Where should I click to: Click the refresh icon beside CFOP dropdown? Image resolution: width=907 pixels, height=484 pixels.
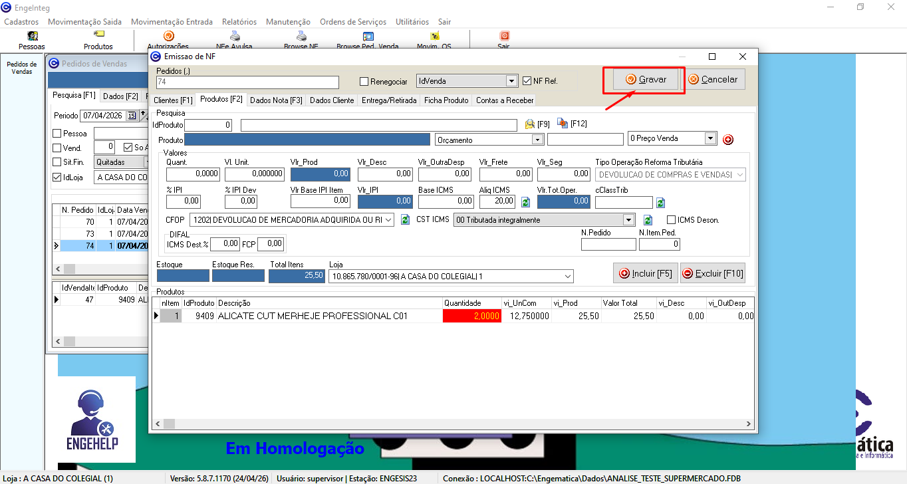coord(405,219)
